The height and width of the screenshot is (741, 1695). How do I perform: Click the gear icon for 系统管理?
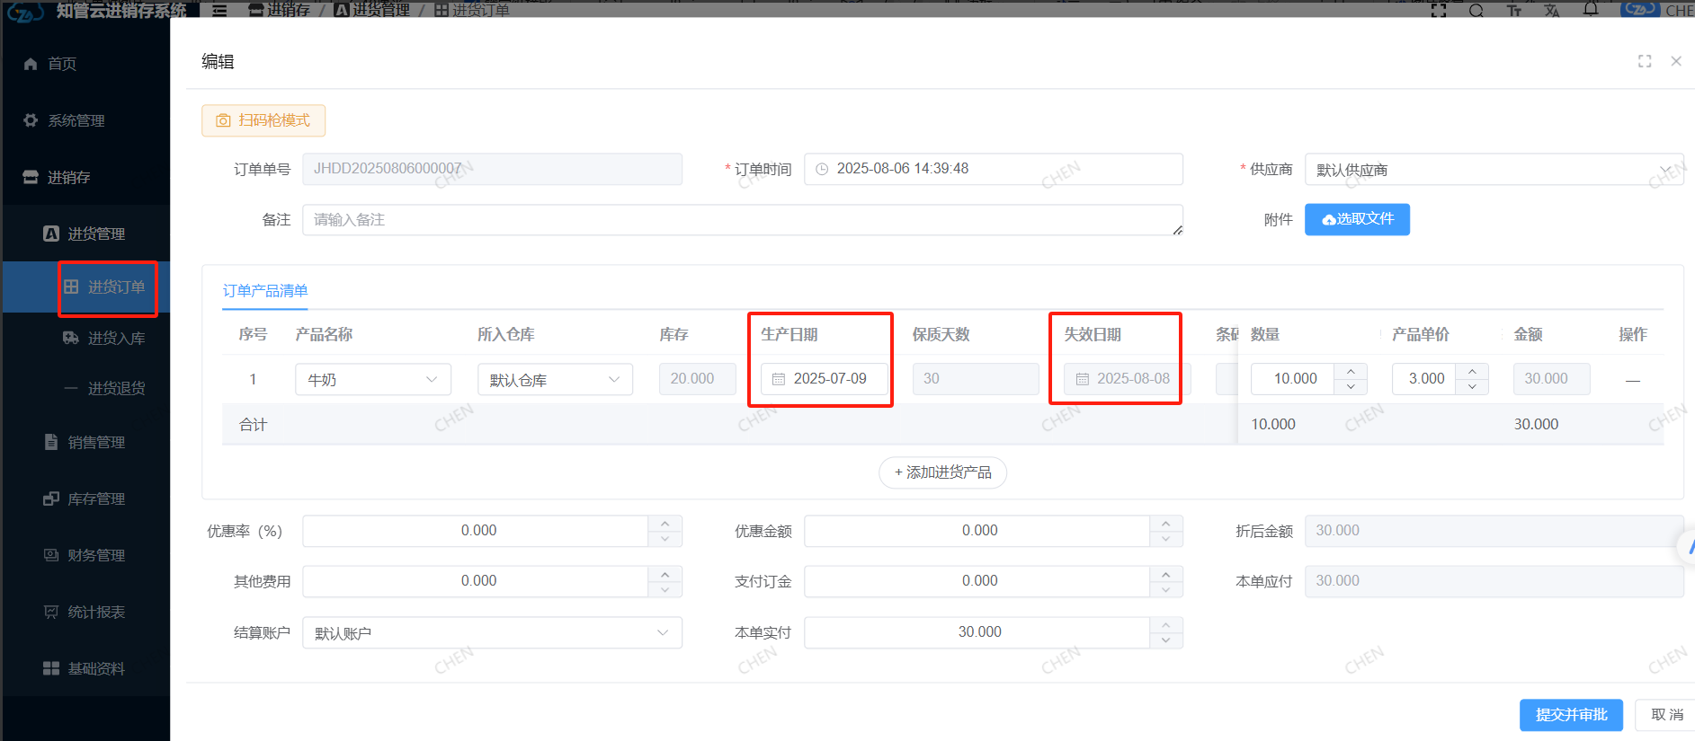[x=31, y=120]
